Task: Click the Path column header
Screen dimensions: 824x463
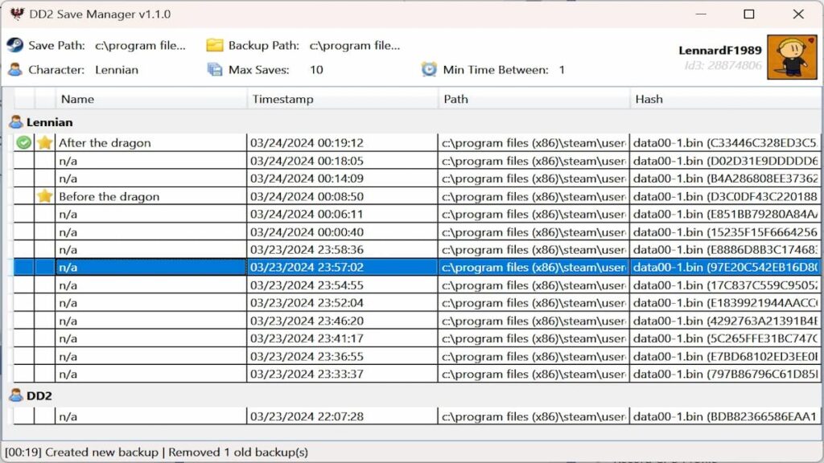Action: coord(534,99)
